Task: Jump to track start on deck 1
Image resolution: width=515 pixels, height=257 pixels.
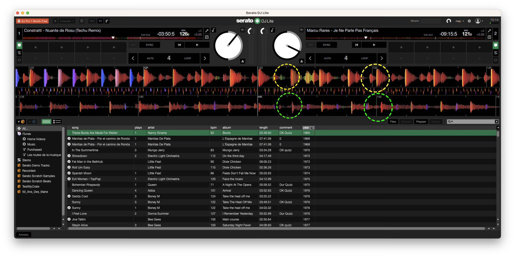Action: [179, 45]
